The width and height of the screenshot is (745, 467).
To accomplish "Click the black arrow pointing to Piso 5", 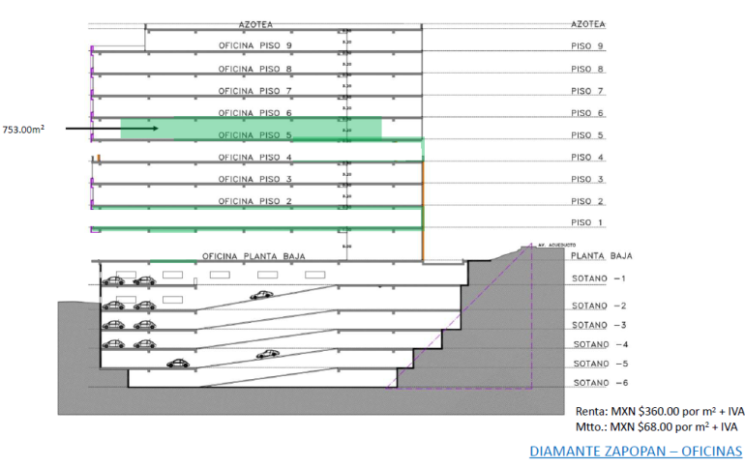I will pyautogui.click(x=117, y=128).
